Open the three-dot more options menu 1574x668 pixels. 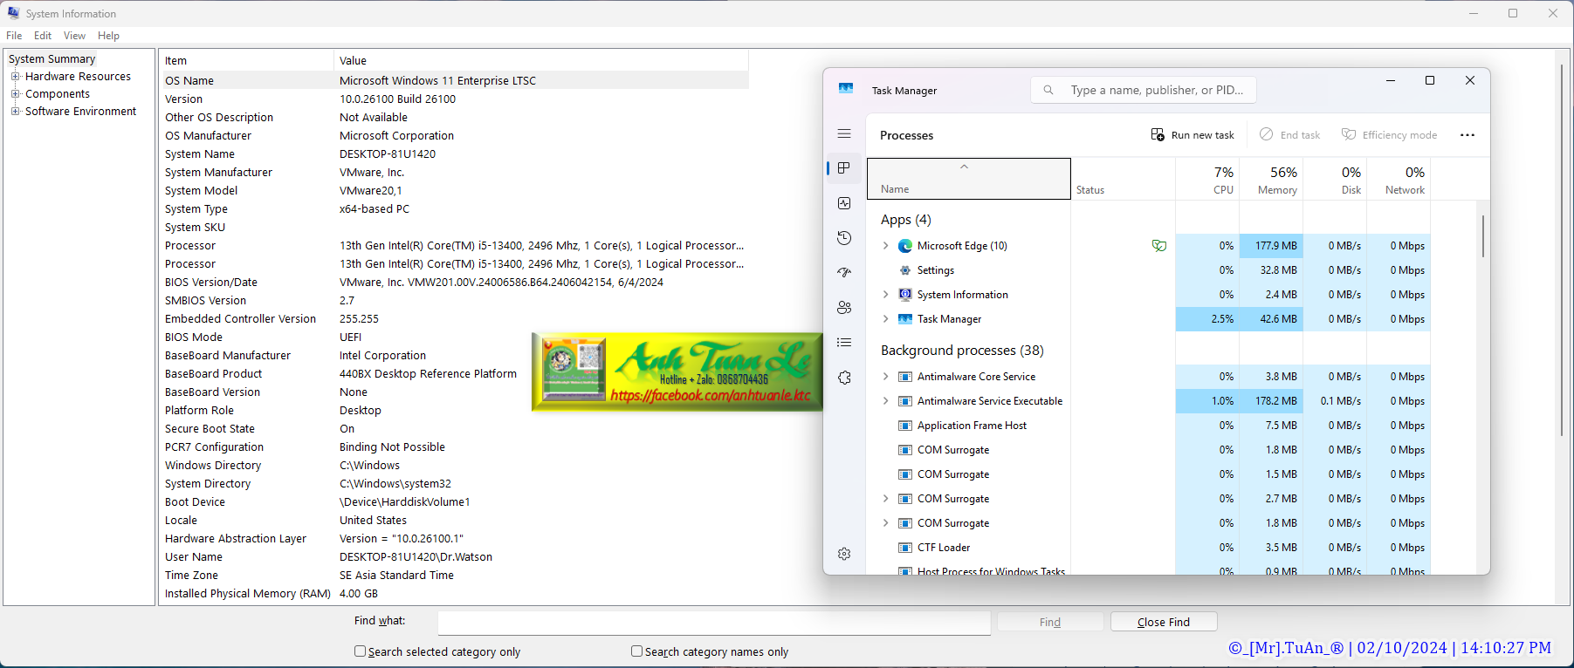click(1467, 135)
